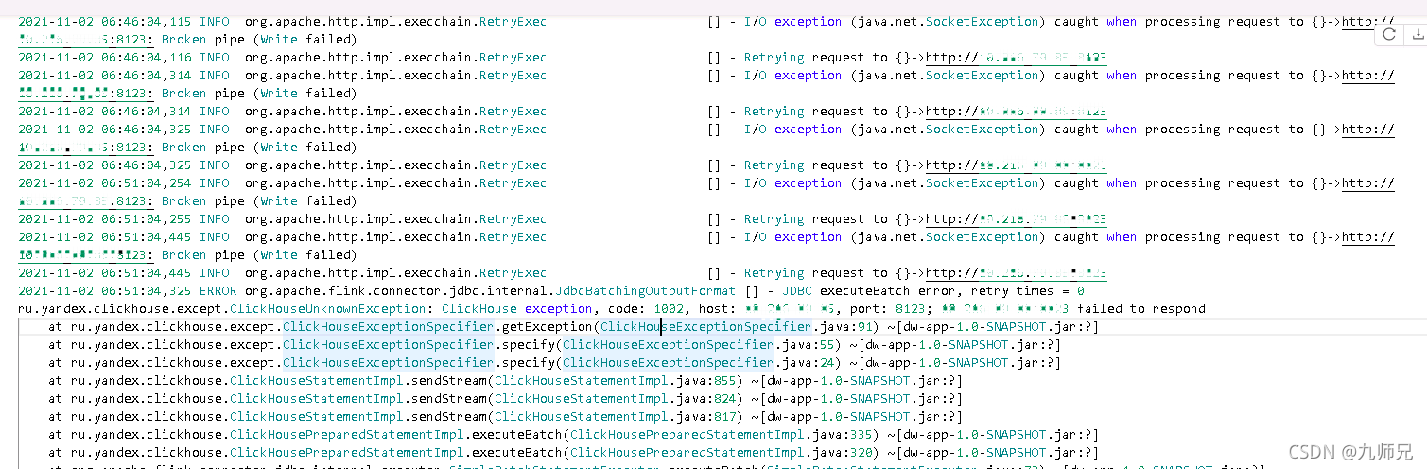This screenshot has height=469, width=1427.
Task: Click the sendStream ClickHouseStatementImpl.java:855 line
Action: click(505, 381)
